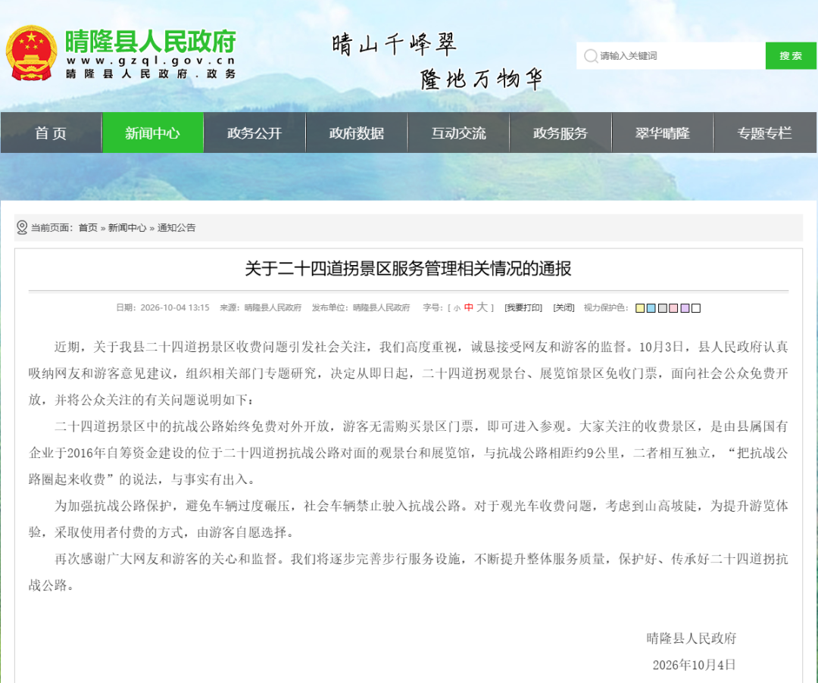818x683 pixels.
Task: Open the 翠华晴隆 navigation tab
Action: (663, 133)
